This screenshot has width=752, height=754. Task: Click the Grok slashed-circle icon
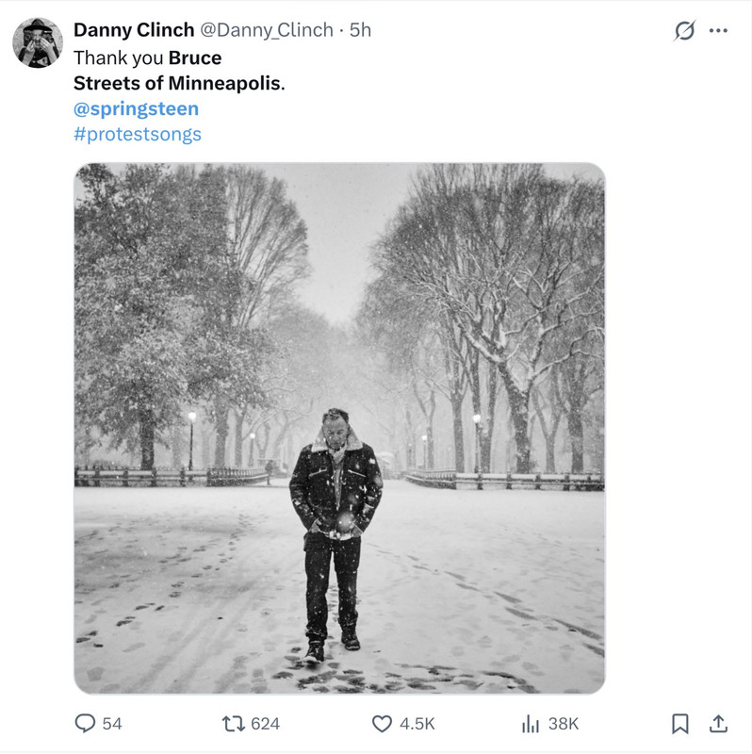coord(684,30)
